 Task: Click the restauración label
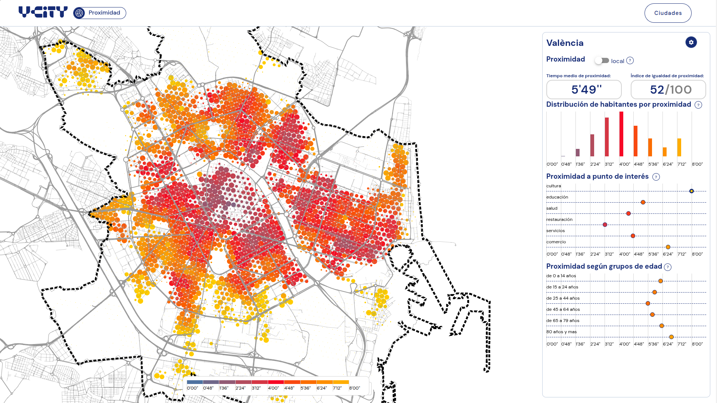point(559,219)
